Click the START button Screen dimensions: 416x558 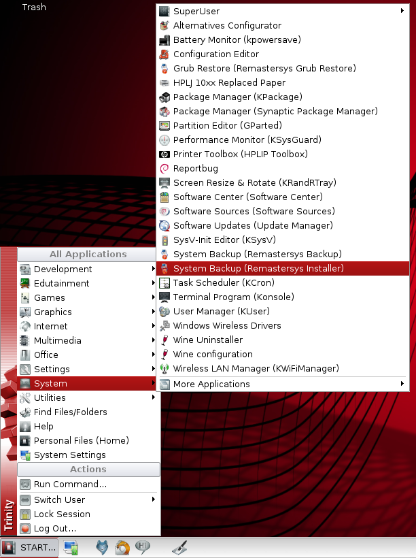click(x=29, y=547)
